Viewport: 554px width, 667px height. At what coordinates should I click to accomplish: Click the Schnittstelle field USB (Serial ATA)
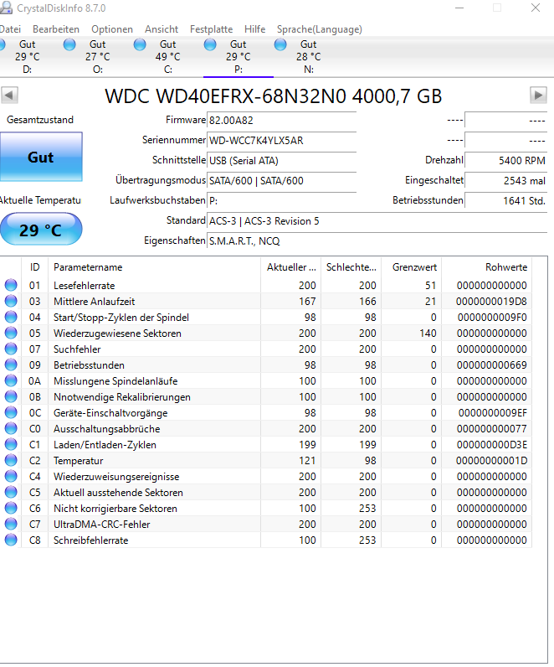tap(281, 160)
